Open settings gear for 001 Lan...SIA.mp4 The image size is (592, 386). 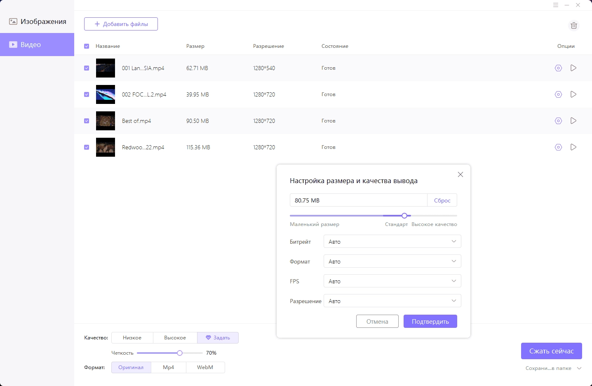click(558, 68)
